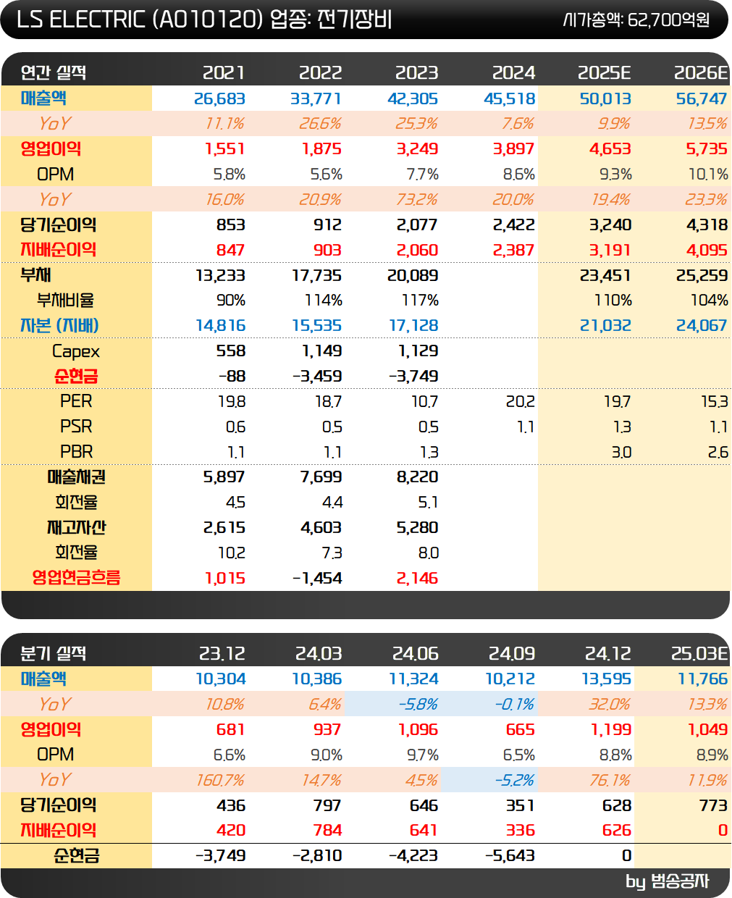Select the 분기 실적 header label

[x=53, y=653]
